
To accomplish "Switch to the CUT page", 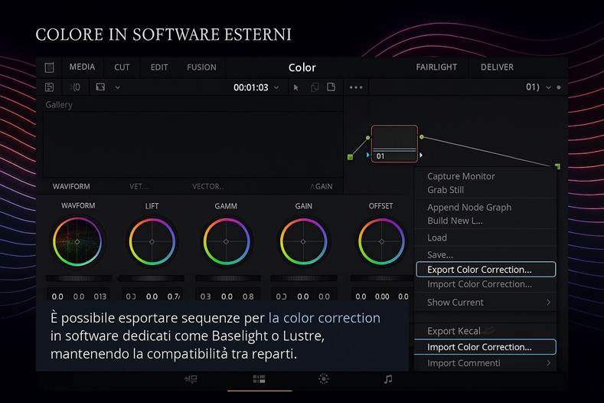I will pyautogui.click(x=122, y=67).
